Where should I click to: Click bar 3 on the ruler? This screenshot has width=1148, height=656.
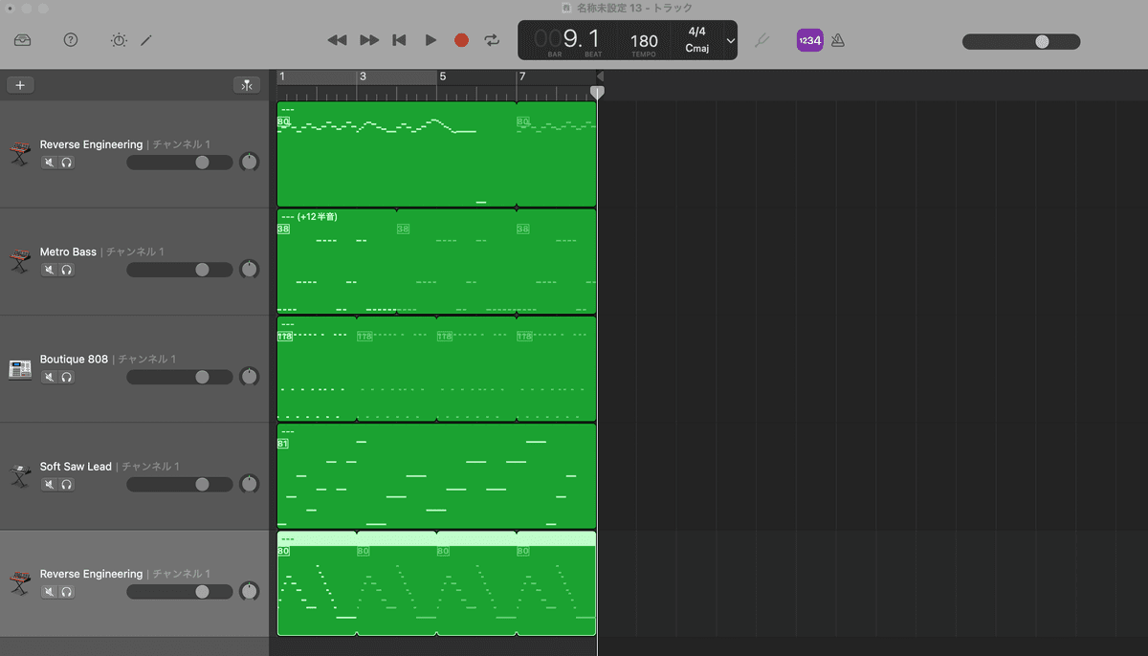[x=363, y=77]
